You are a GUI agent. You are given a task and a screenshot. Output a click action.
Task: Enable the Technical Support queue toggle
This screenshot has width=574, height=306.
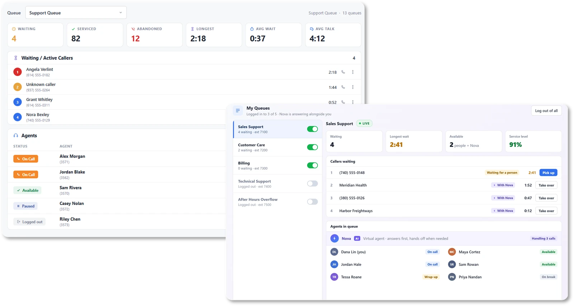pos(312,183)
